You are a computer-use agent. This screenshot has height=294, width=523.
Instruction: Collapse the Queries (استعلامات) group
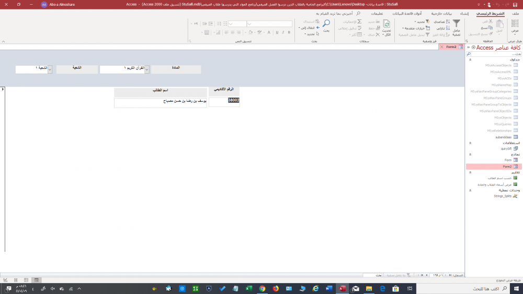(470, 143)
